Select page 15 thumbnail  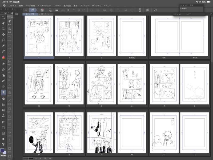(x=102, y=132)
